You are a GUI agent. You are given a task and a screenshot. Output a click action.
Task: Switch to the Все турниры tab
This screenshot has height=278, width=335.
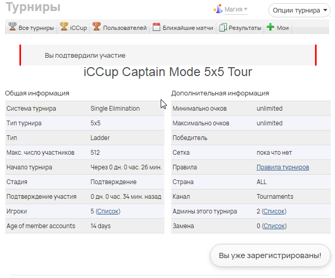[x=36, y=28]
